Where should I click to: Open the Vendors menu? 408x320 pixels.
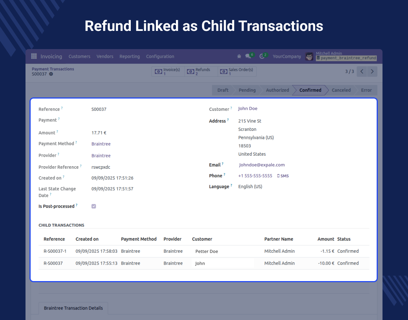[x=105, y=56]
